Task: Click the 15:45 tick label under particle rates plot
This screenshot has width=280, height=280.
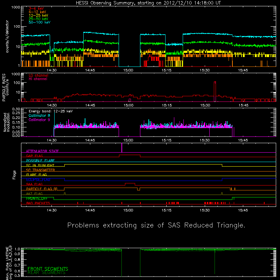Action: click(243, 105)
